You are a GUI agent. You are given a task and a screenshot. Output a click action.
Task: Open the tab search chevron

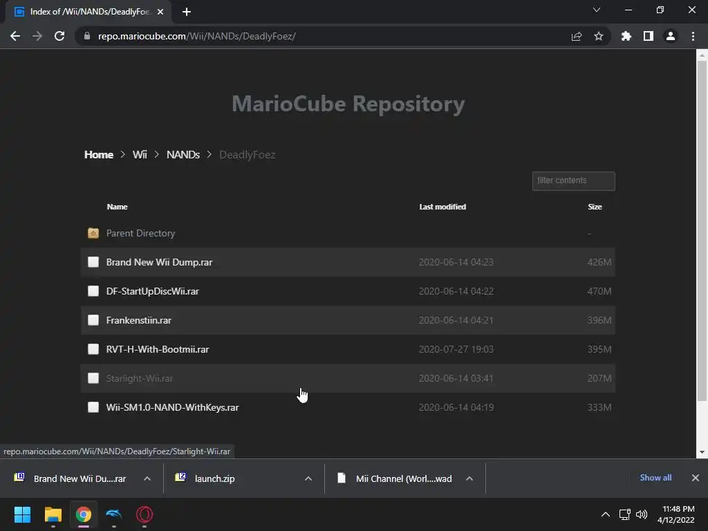597,10
